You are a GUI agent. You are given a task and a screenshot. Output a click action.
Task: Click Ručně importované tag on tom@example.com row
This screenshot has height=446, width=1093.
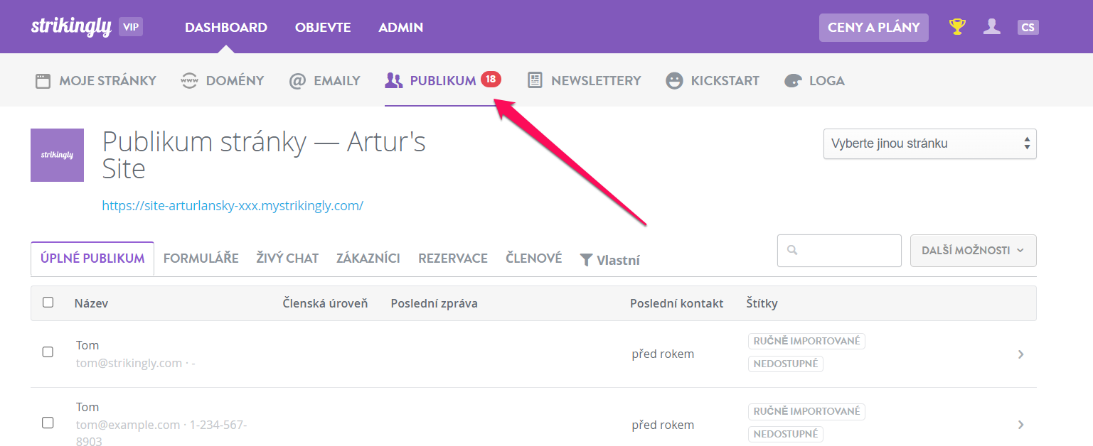click(x=806, y=411)
